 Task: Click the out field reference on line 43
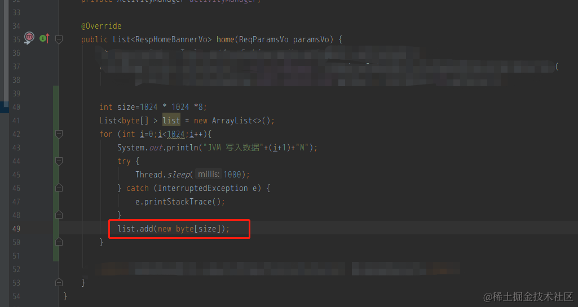tap(156, 148)
